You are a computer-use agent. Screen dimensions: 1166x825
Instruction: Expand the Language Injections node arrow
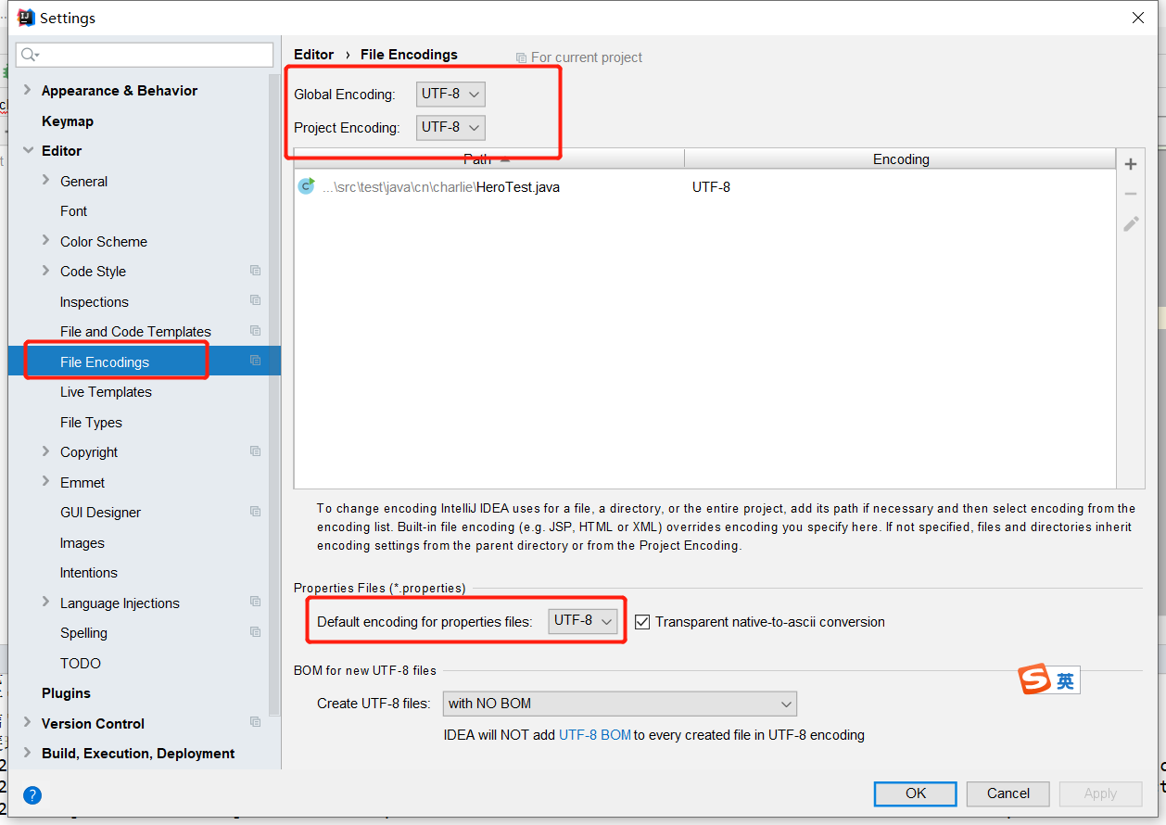point(46,603)
